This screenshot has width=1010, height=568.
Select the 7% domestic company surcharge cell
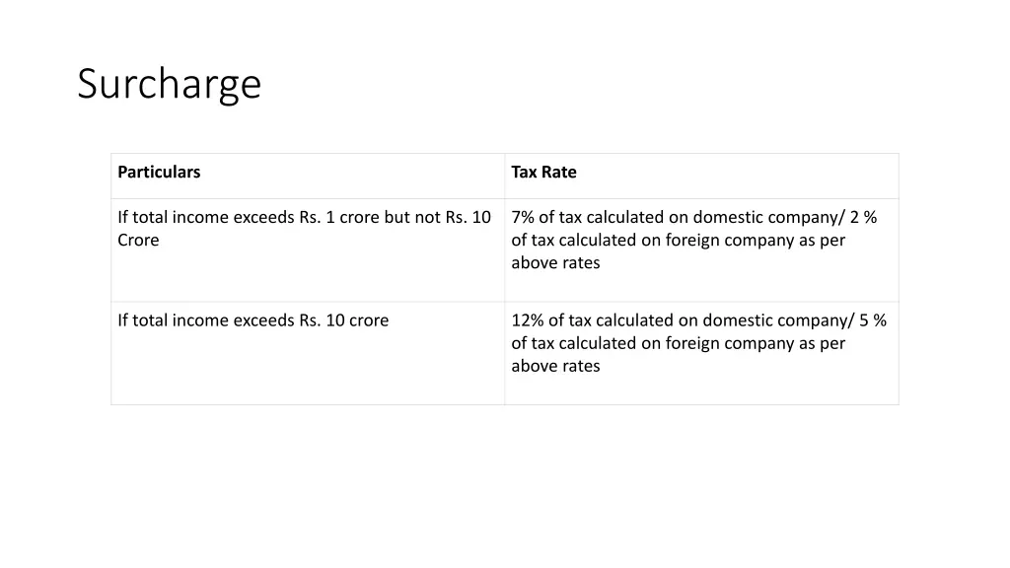click(701, 249)
